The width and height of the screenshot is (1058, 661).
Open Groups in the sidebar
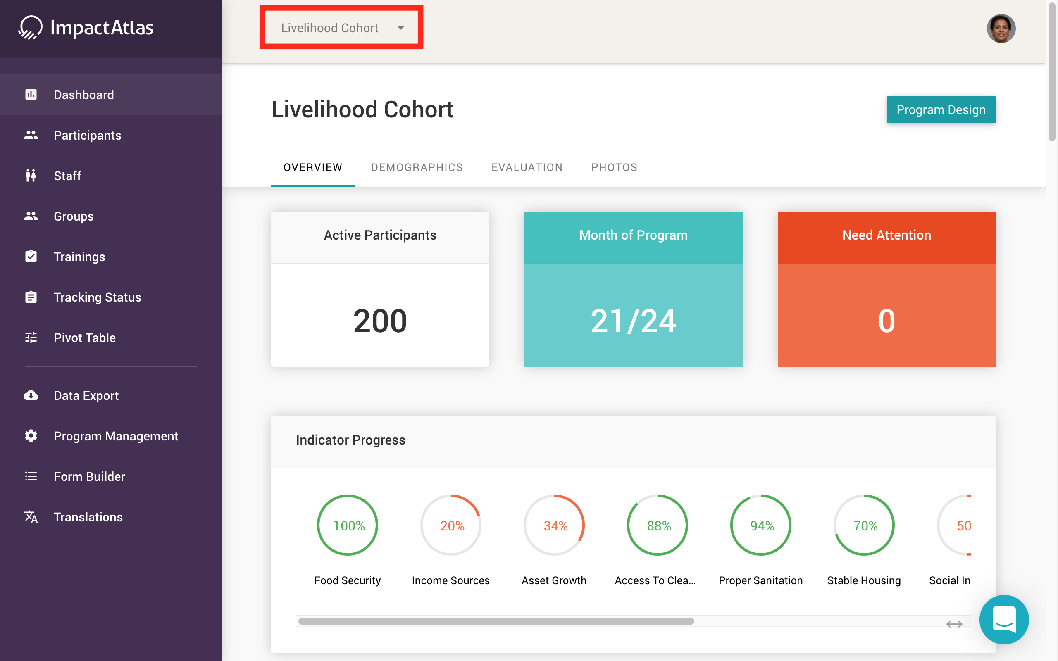coord(74,216)
